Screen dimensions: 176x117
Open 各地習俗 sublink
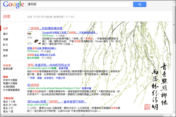49,78
